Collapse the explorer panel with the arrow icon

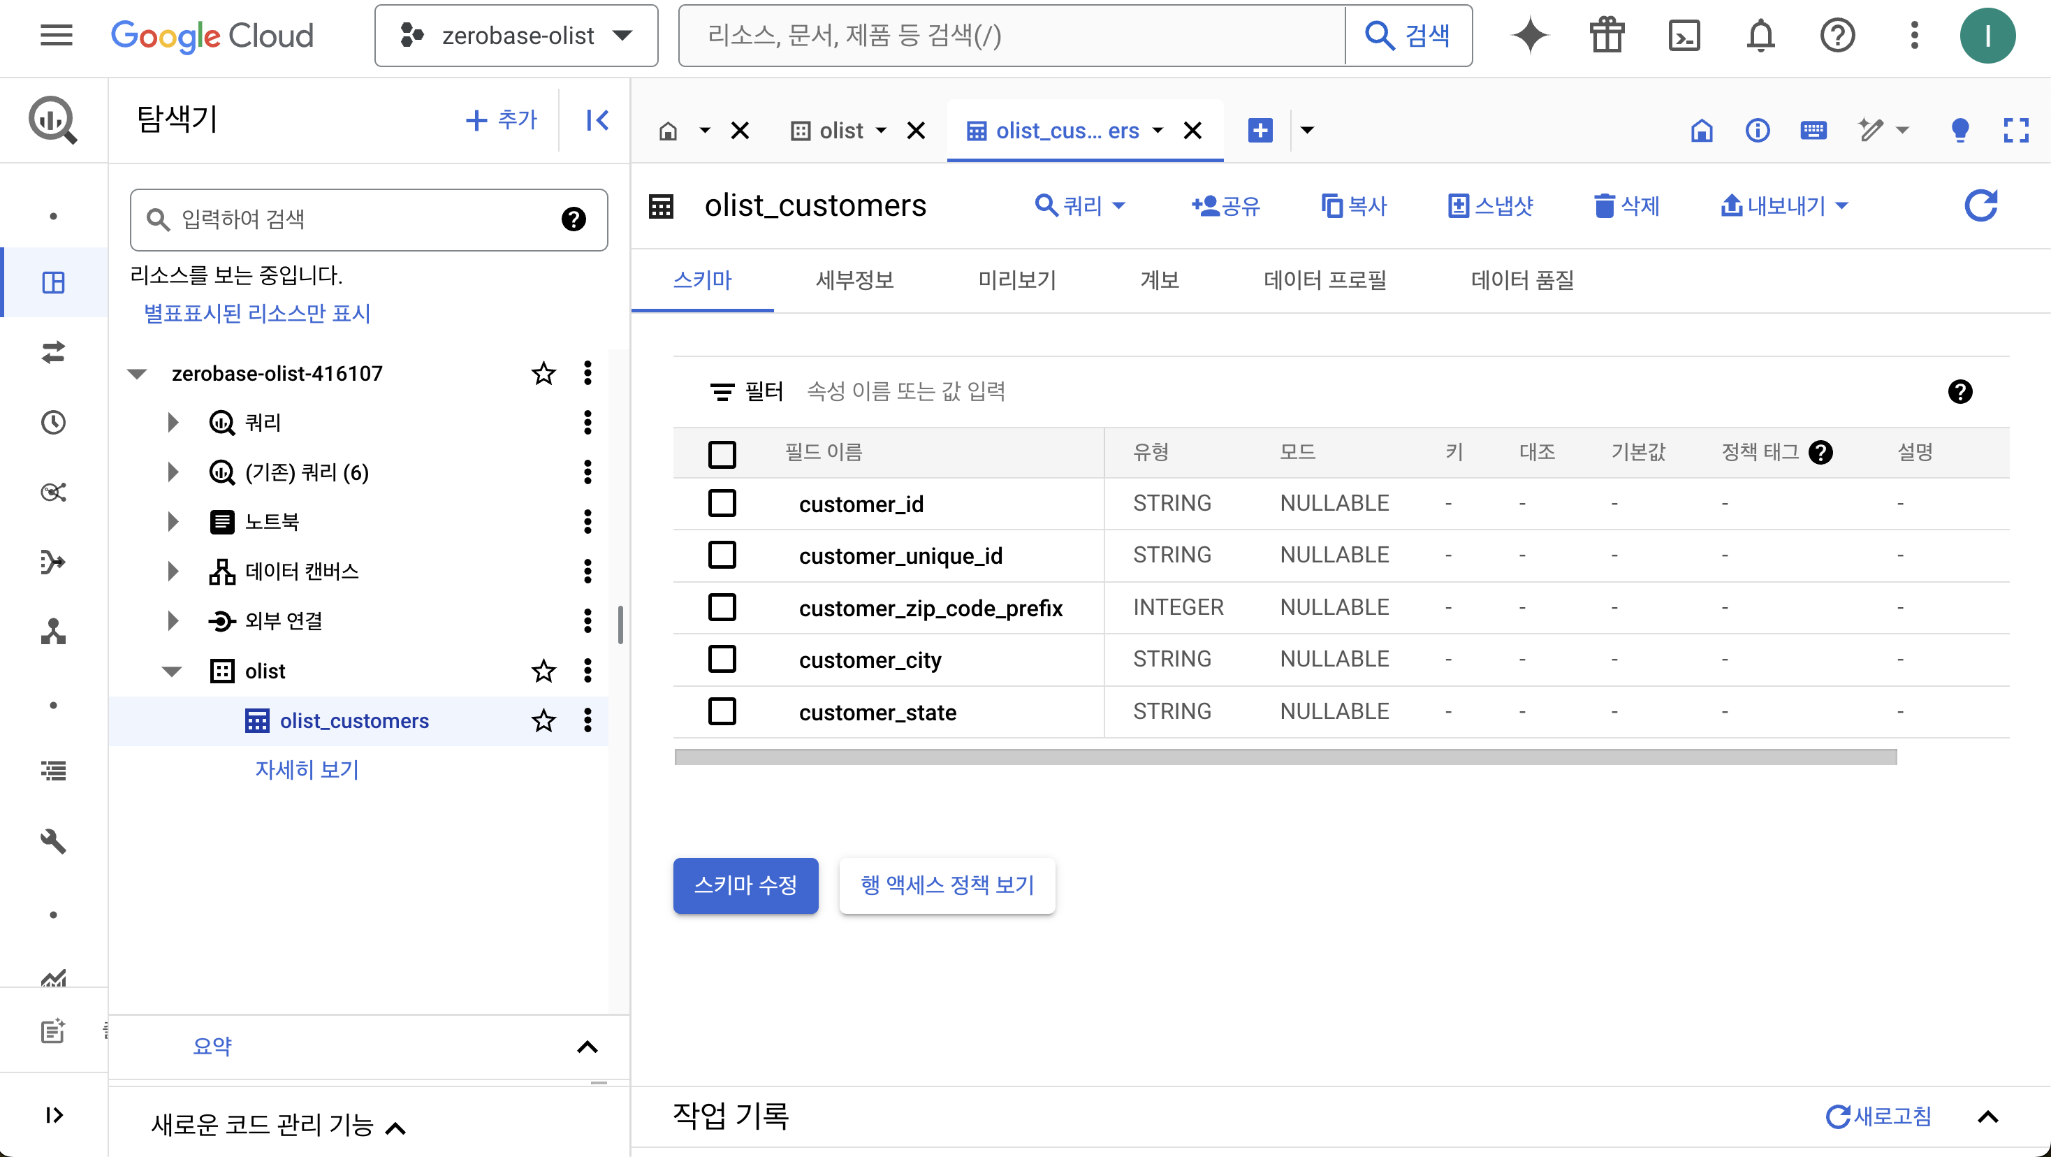pos(597,120)
